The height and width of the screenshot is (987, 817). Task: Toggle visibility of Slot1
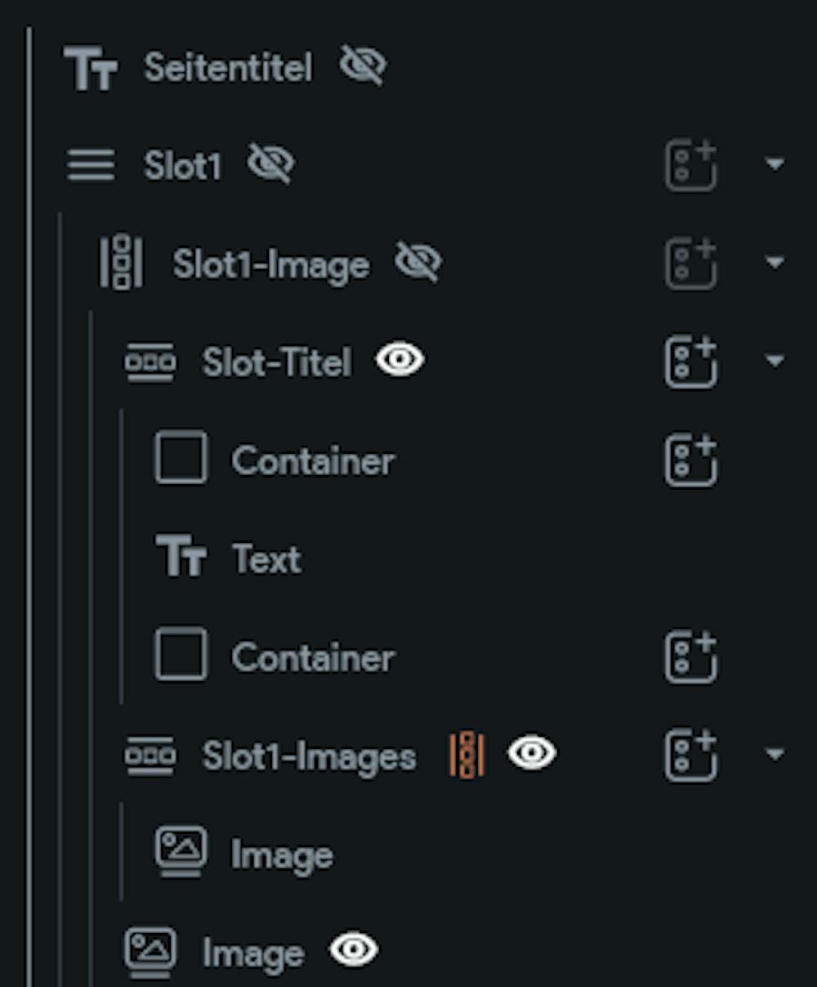[x=270, y=164]
